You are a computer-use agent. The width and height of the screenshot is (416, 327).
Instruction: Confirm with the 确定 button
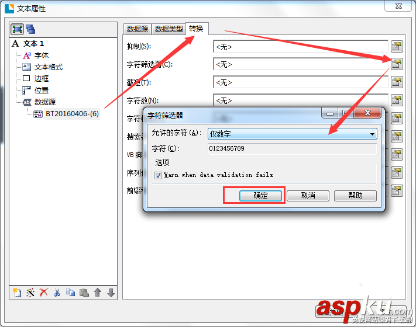pyautogui.click(x=260, y=196)
